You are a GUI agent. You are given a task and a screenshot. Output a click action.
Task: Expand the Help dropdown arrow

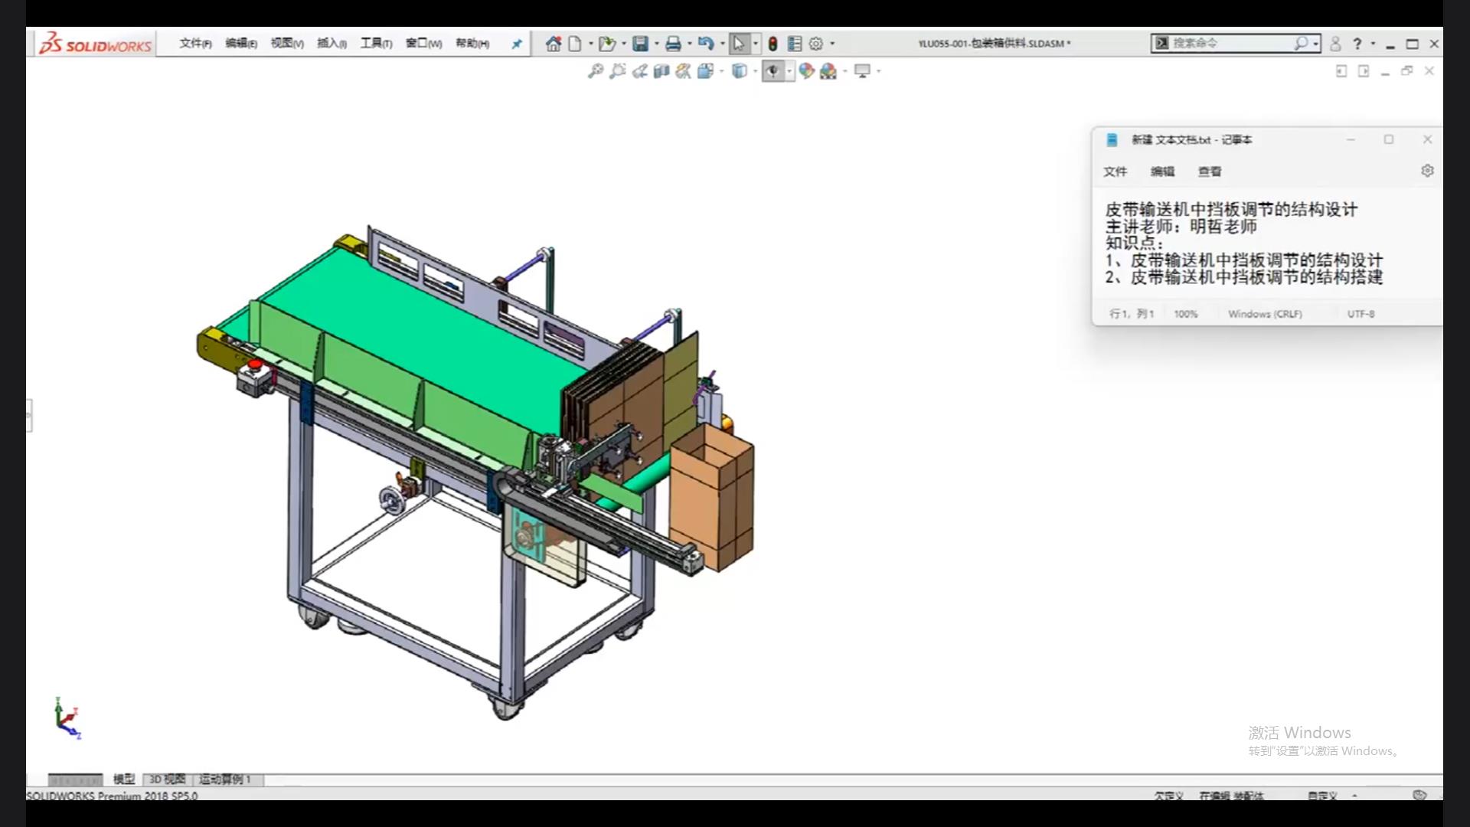[x=1373, y=44]
